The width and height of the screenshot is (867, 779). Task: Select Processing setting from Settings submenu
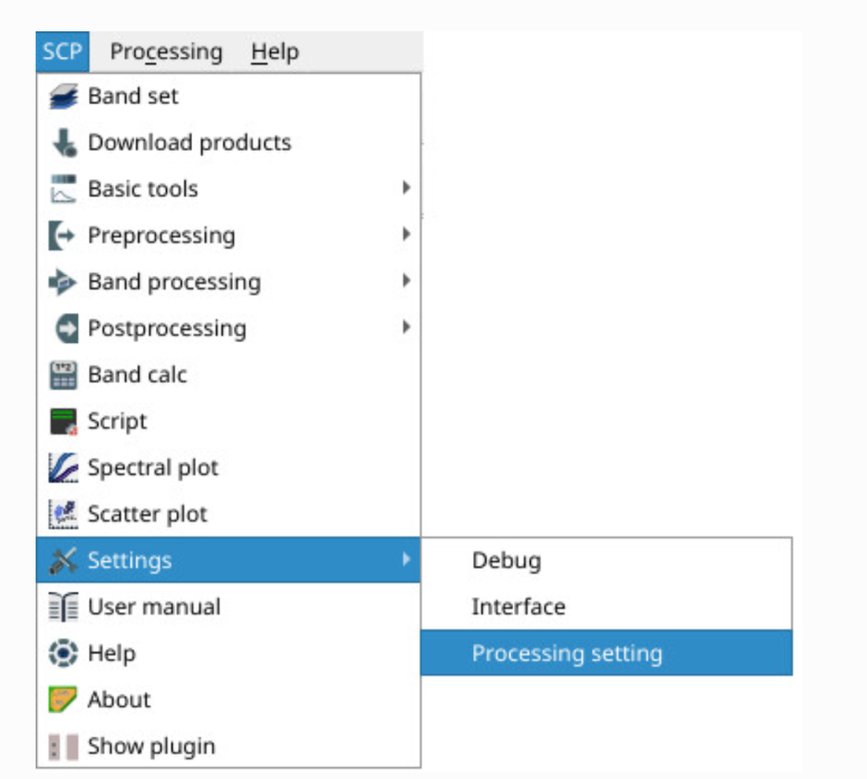point(566,654)
